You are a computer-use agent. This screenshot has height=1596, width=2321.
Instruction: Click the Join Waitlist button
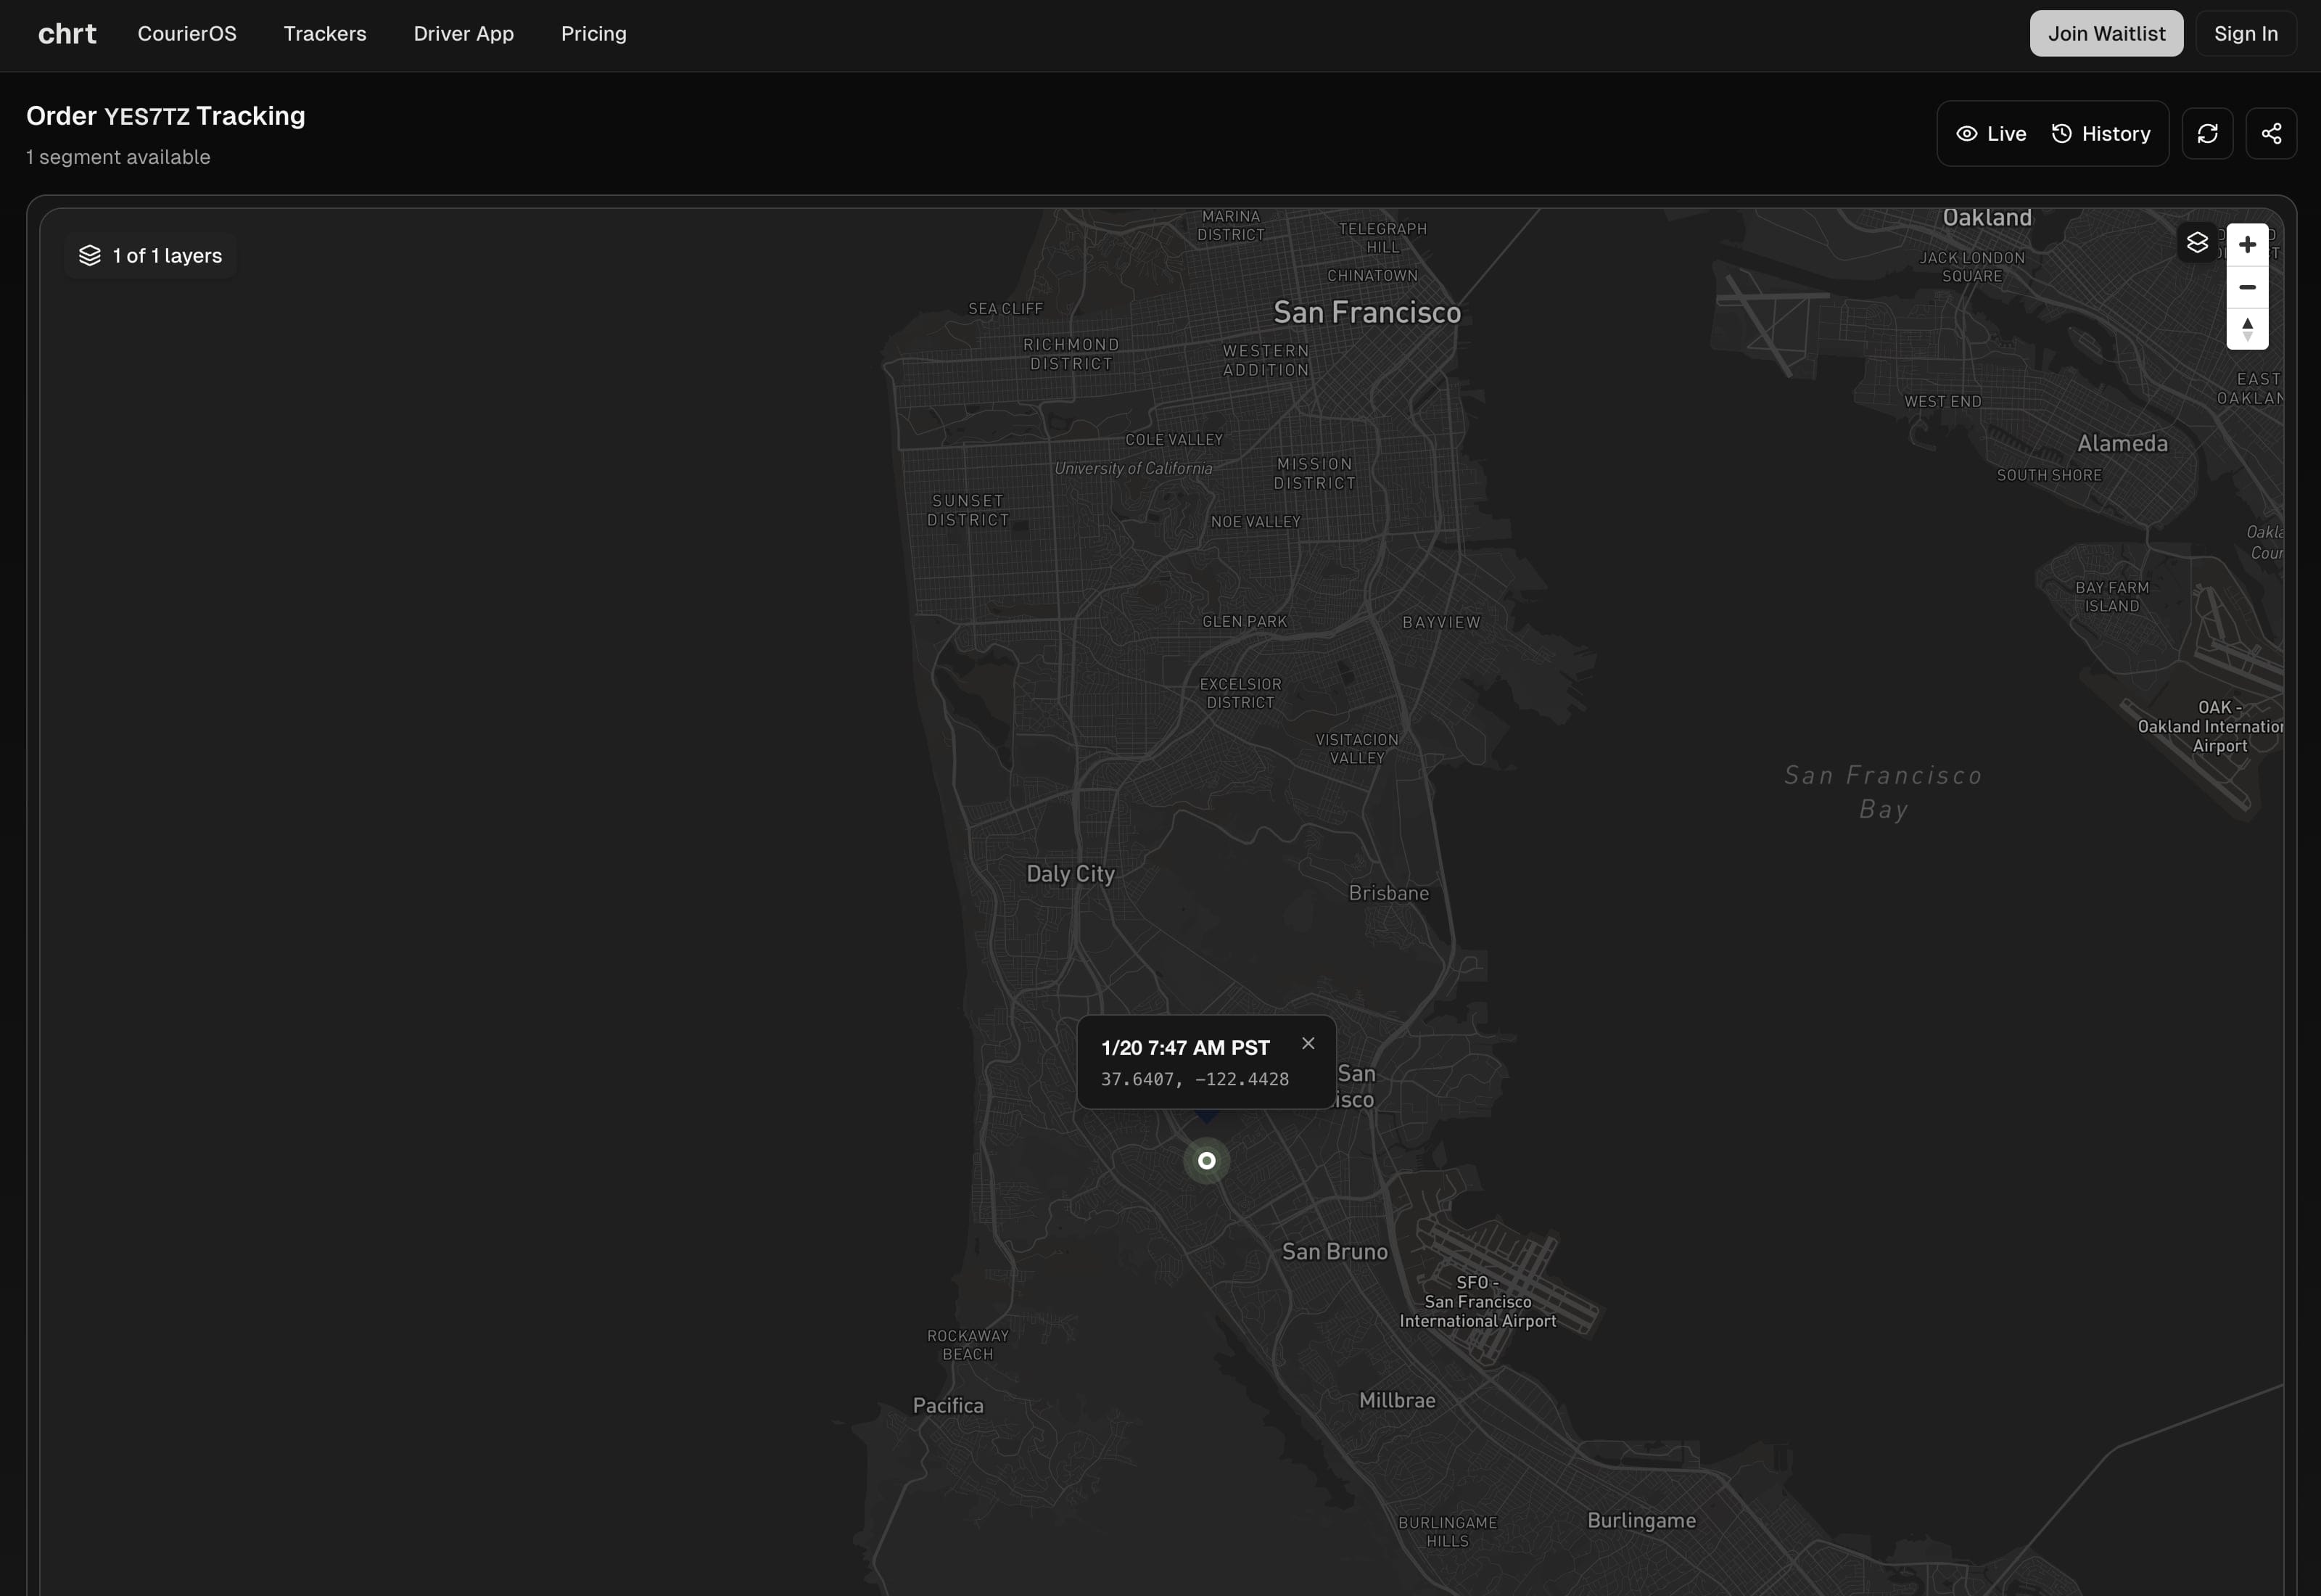coord(2105,33)
